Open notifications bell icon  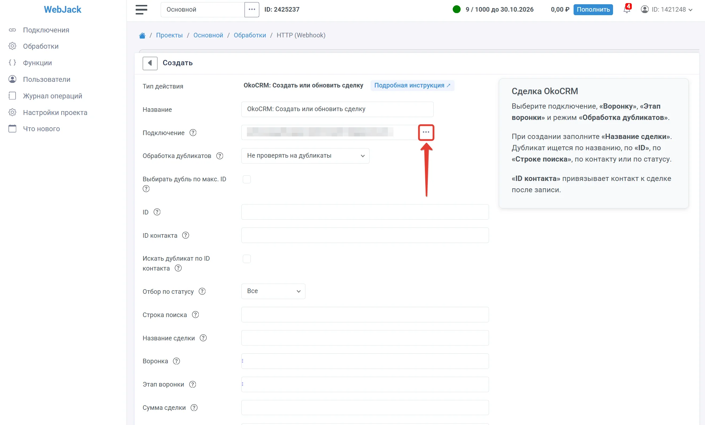(627, 9)
